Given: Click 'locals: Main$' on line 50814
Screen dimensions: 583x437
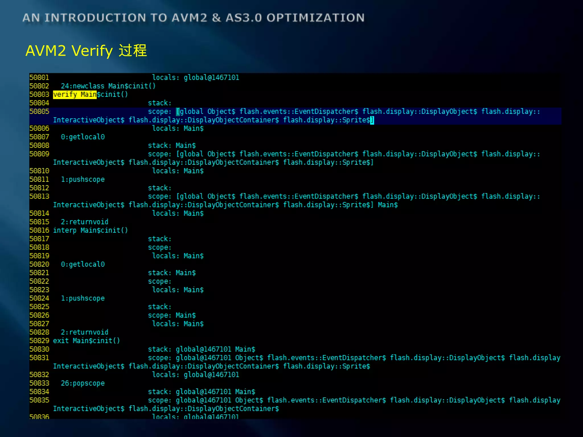Looking at the screenshot, I should [x=178, y=213].
